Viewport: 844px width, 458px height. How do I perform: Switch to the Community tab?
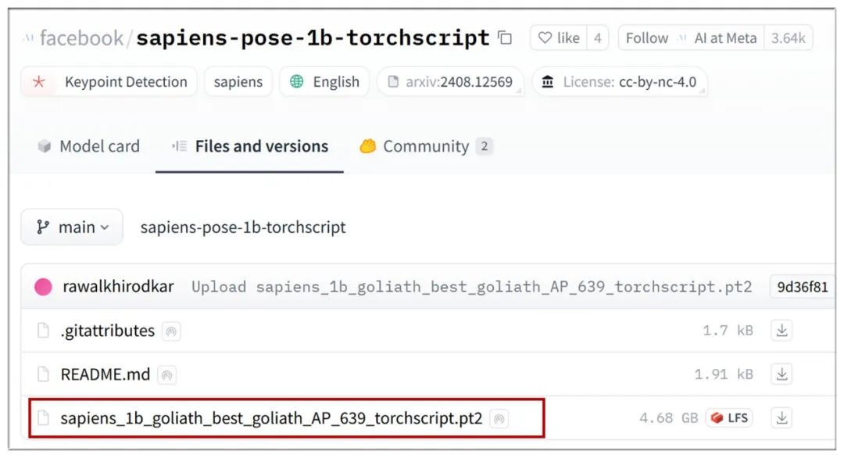coord(426,146)
